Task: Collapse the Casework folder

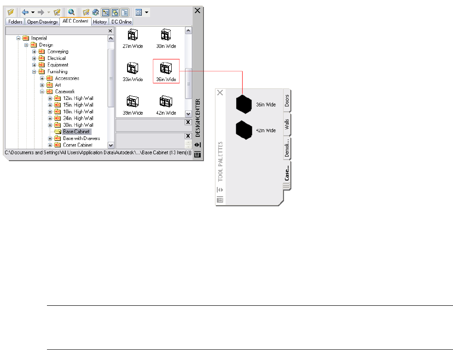Action: point(42,92)
